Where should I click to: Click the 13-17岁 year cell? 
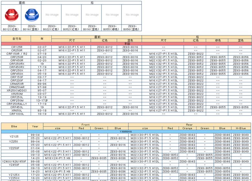pos(42,101)
